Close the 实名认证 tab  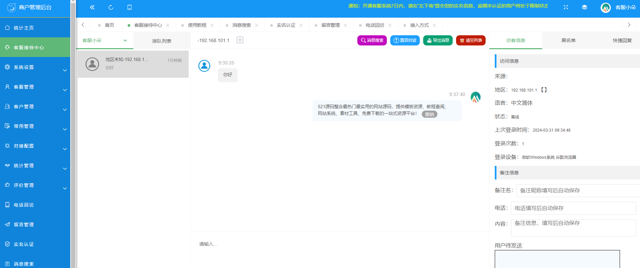click(301, 25)
